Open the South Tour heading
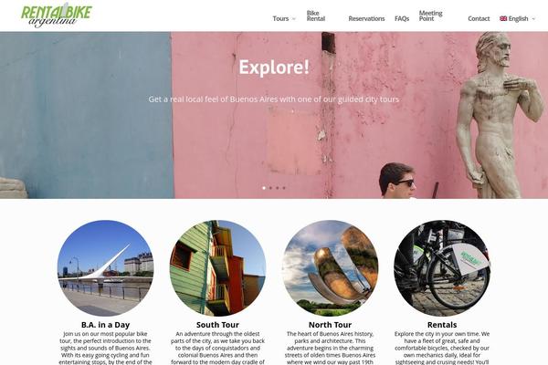Screen dimensions: 548x365 point(217,325)
